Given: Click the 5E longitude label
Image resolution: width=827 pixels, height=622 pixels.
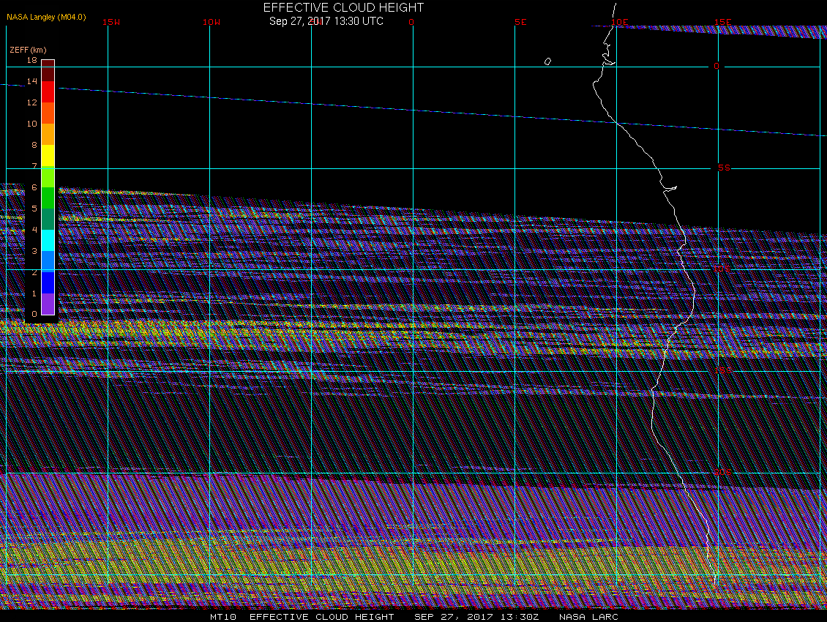Looking at the screenshot, I should (x=520, y=22).
